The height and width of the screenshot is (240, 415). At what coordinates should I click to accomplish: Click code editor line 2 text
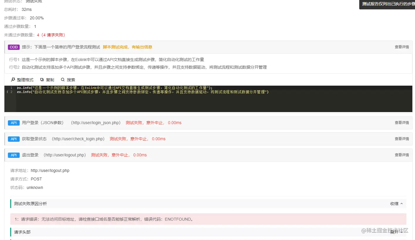(143, 92)
